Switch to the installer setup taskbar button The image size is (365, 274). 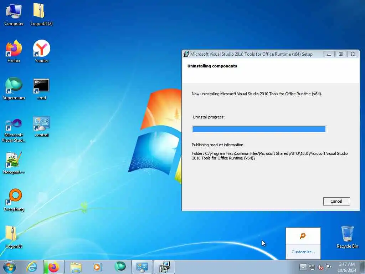pos(164,267)
